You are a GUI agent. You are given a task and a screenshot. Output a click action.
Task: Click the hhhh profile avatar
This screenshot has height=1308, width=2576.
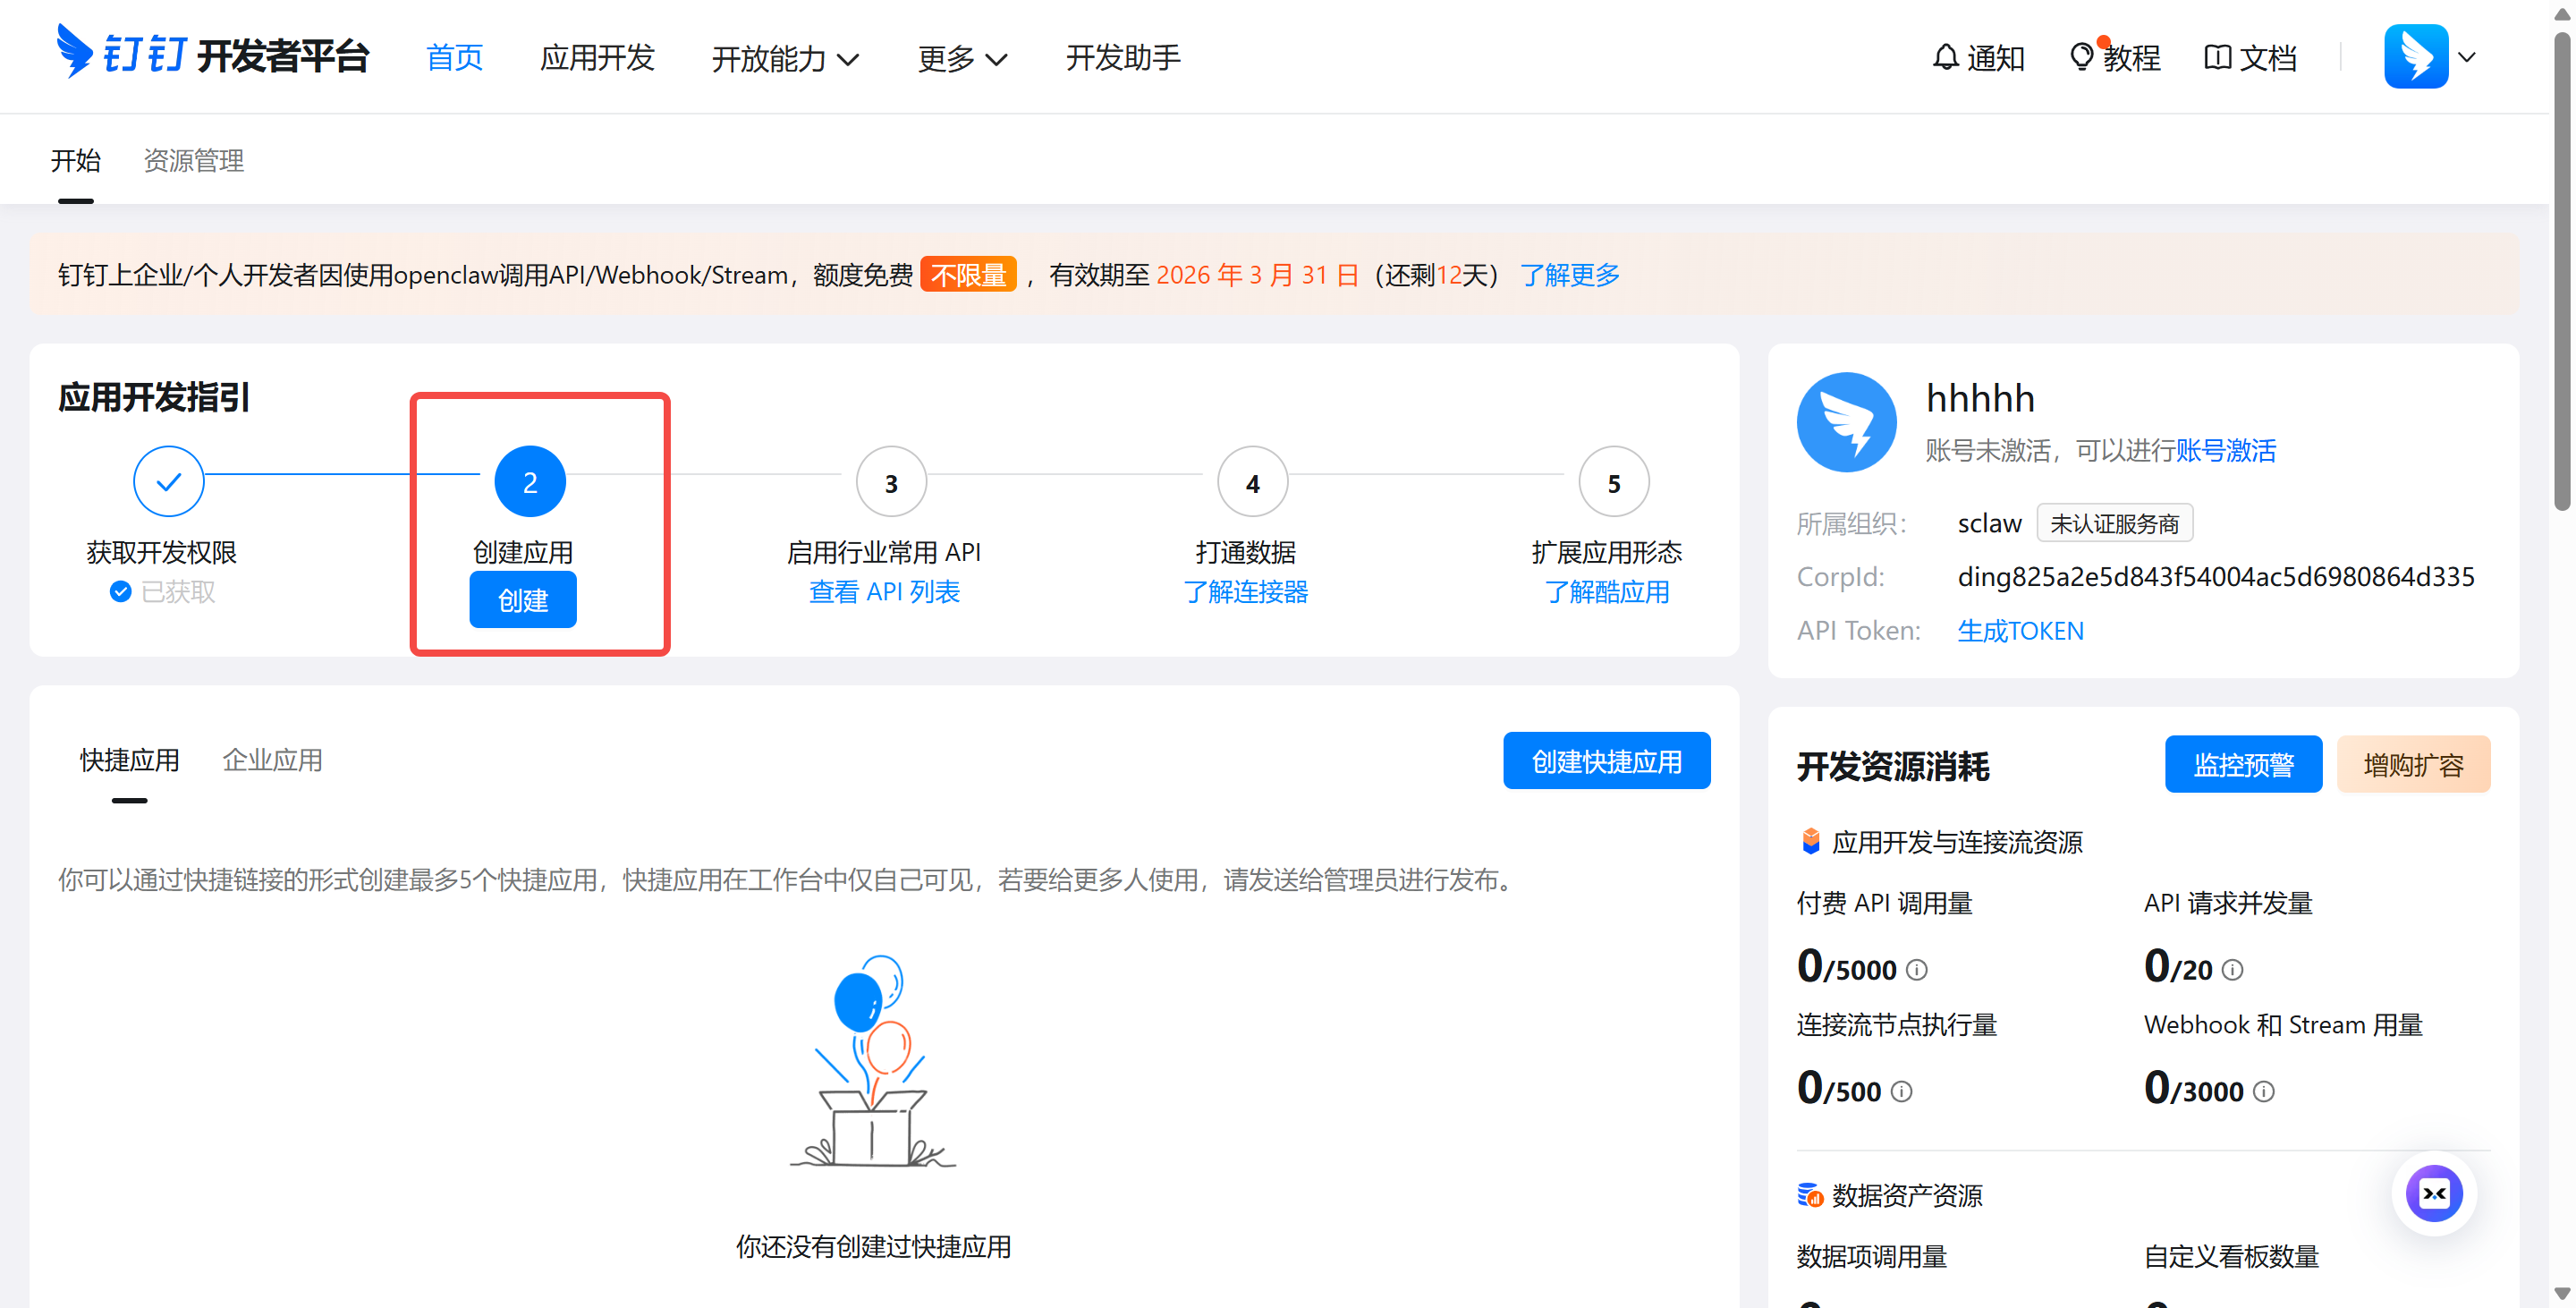[x=1846, y=422]
